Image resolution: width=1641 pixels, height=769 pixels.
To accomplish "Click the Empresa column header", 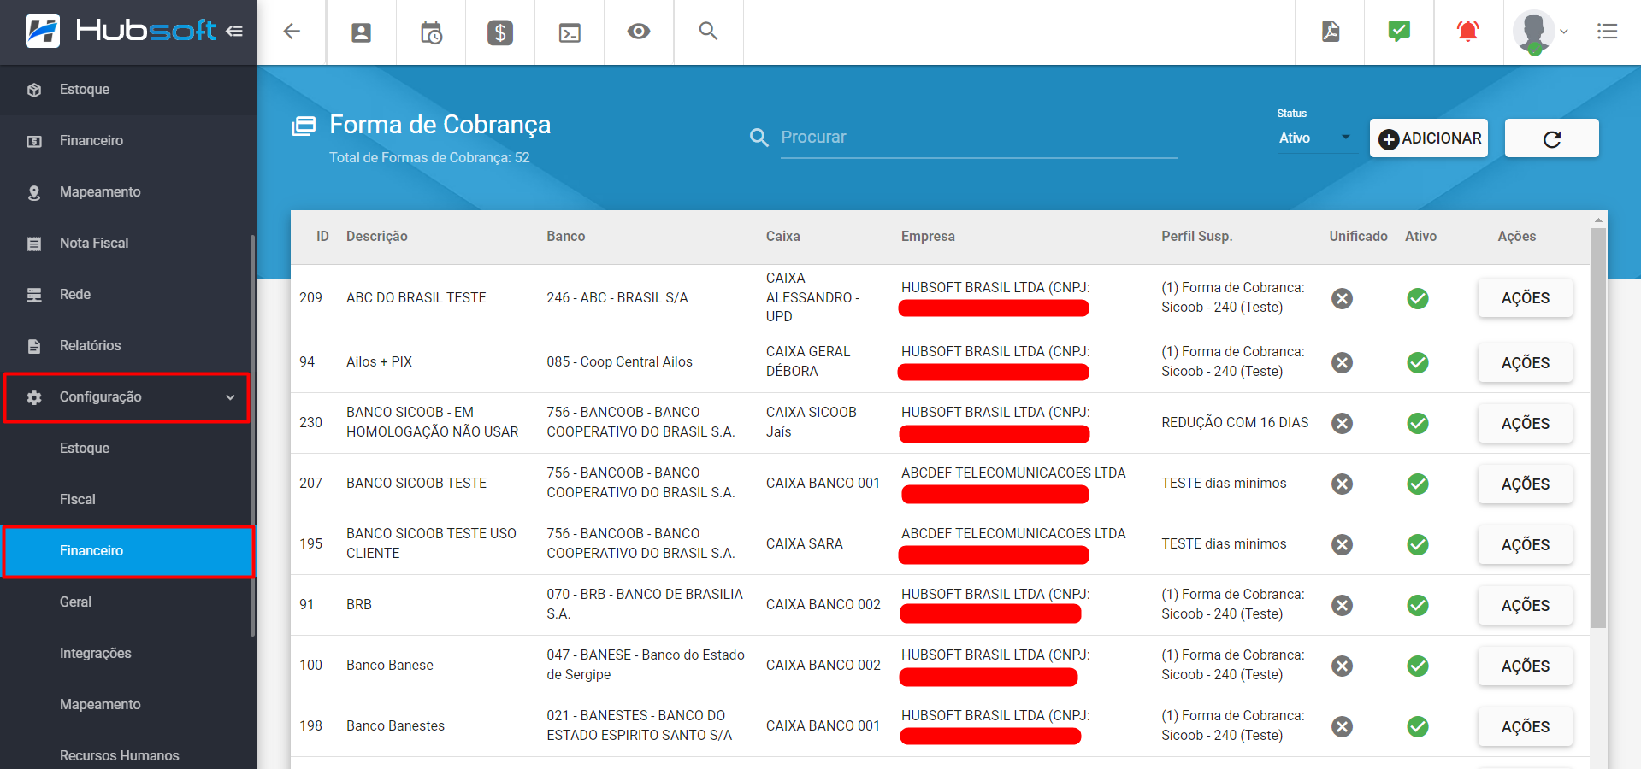I will [x=928, y=237].
